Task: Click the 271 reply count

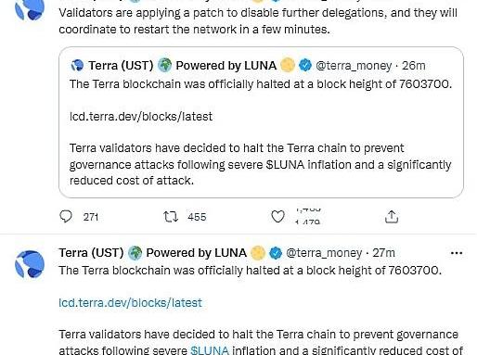Action: (91, 217)
